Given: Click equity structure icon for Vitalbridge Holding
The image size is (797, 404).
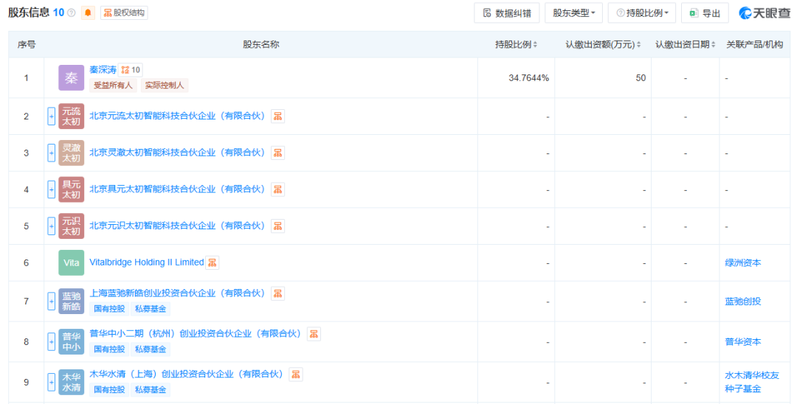Looking at the screenshot, I should (x=212, y=262).
